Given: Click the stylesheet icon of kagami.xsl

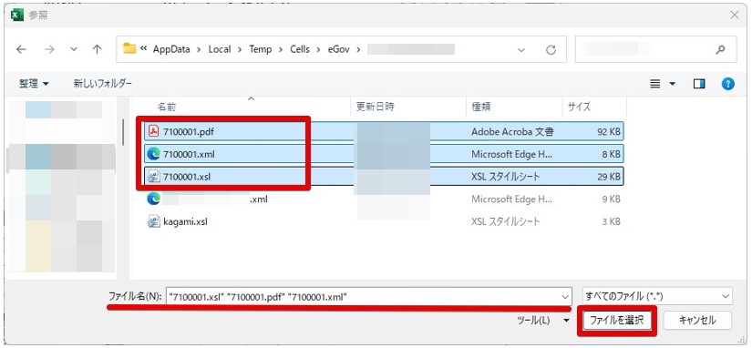Looking at the screenshot, I should (153, 221).
